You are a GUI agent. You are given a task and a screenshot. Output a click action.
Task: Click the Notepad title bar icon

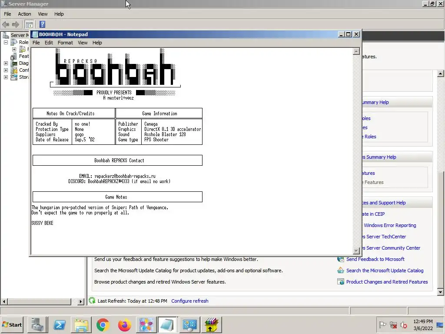[35, 34]
